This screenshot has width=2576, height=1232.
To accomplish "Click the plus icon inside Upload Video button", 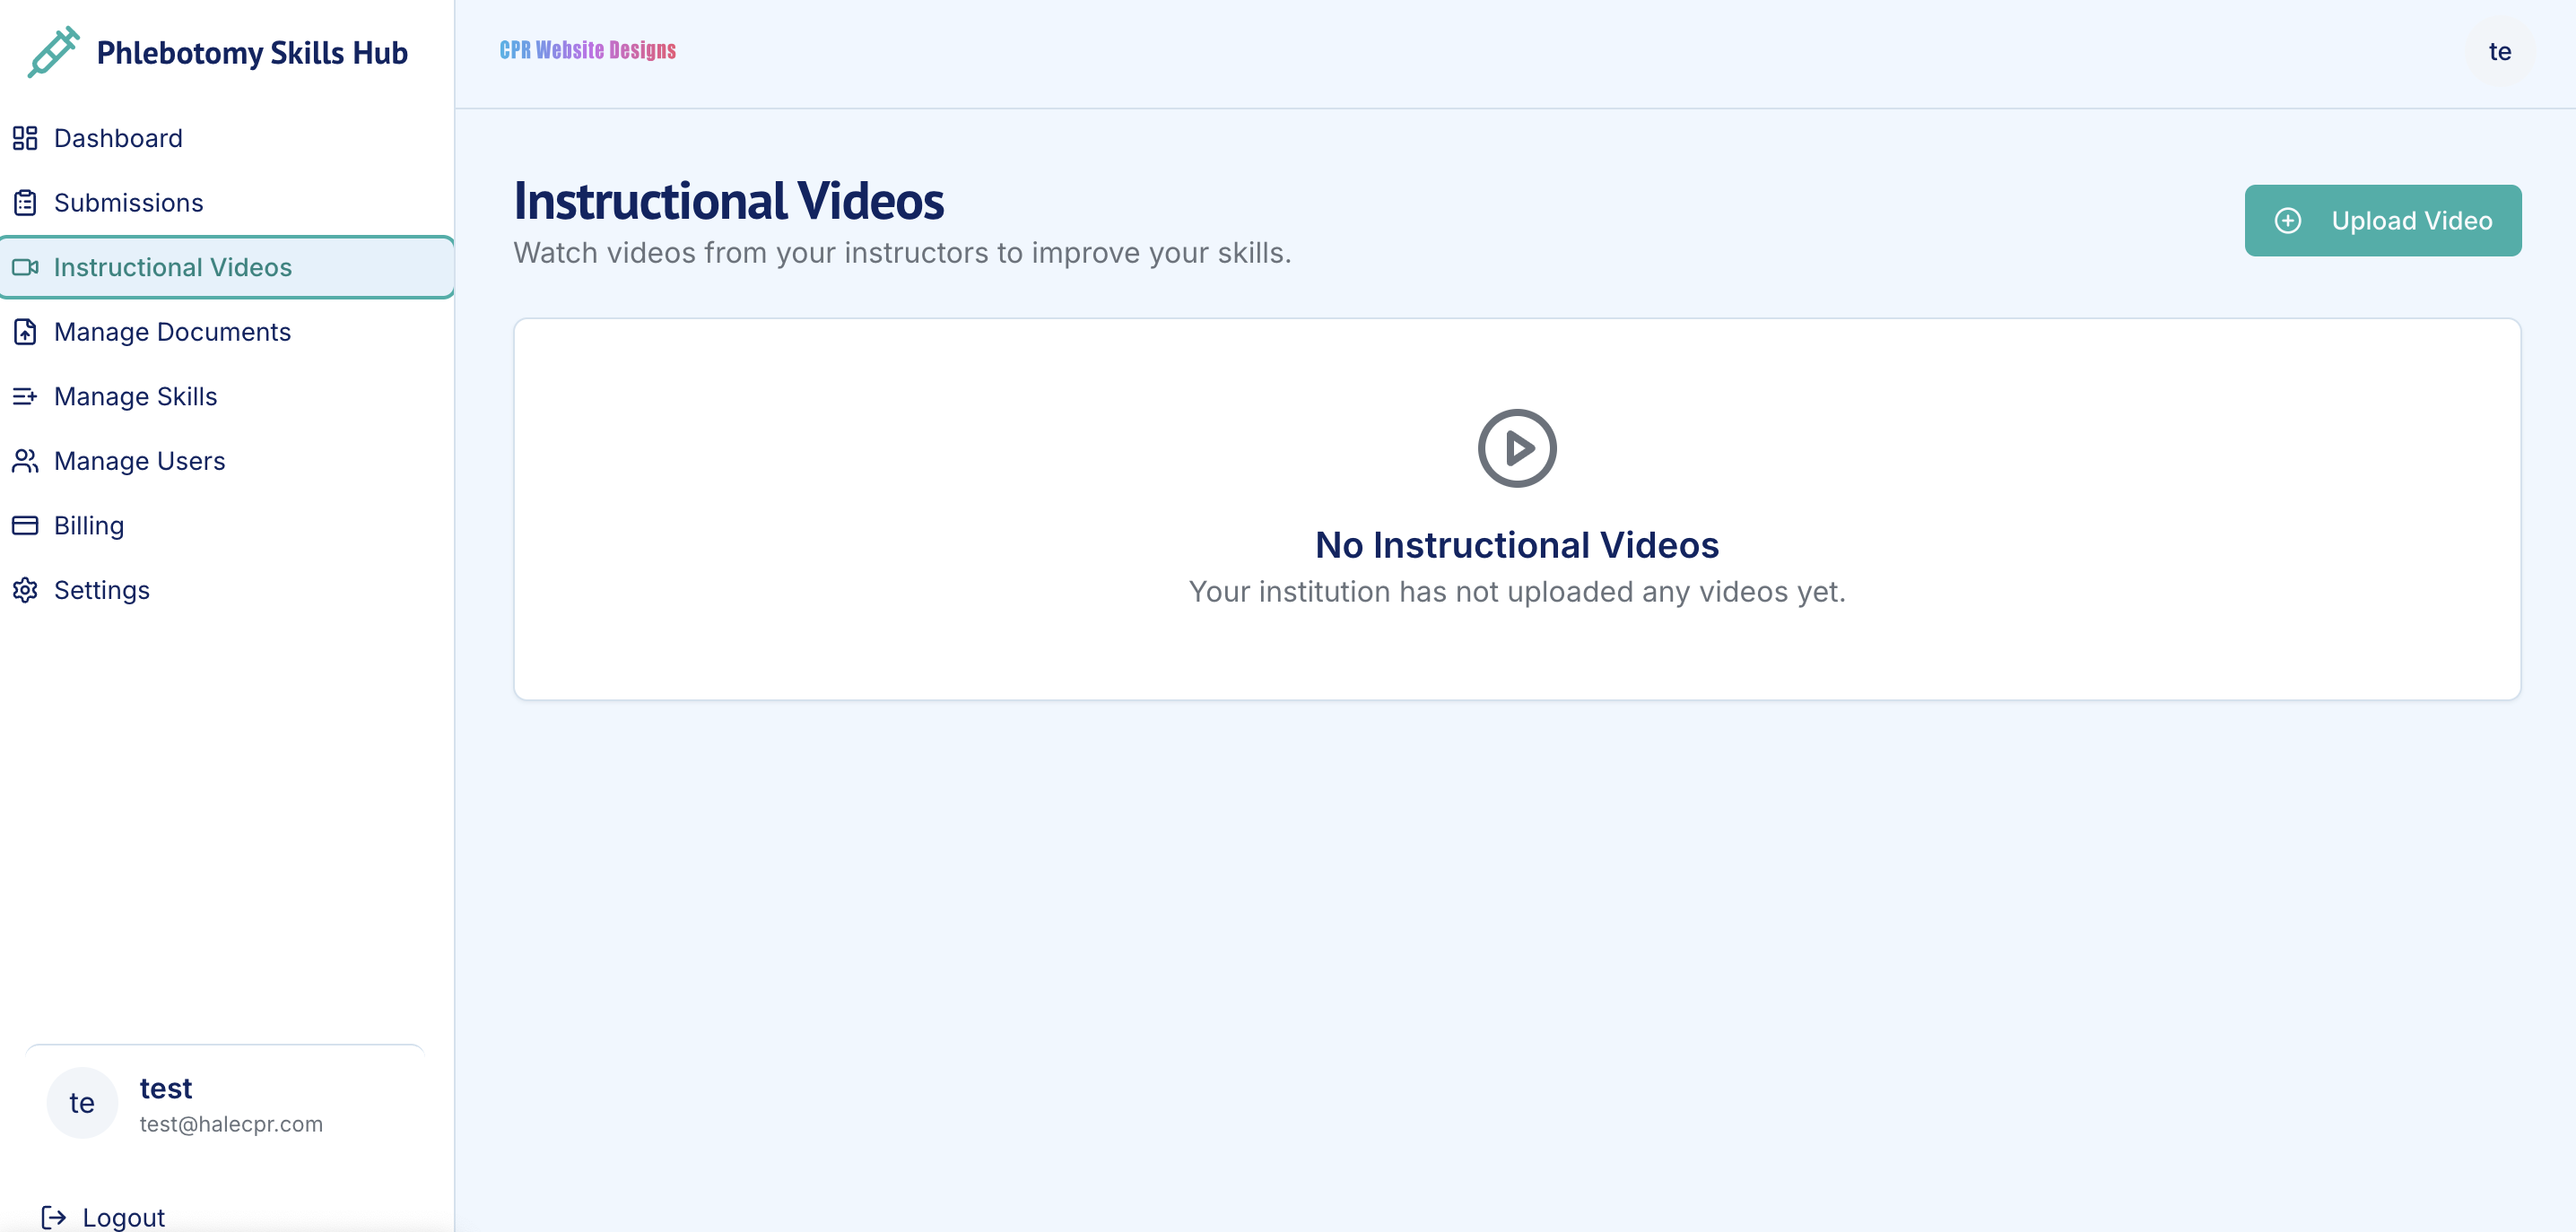I will point(2290,220).
